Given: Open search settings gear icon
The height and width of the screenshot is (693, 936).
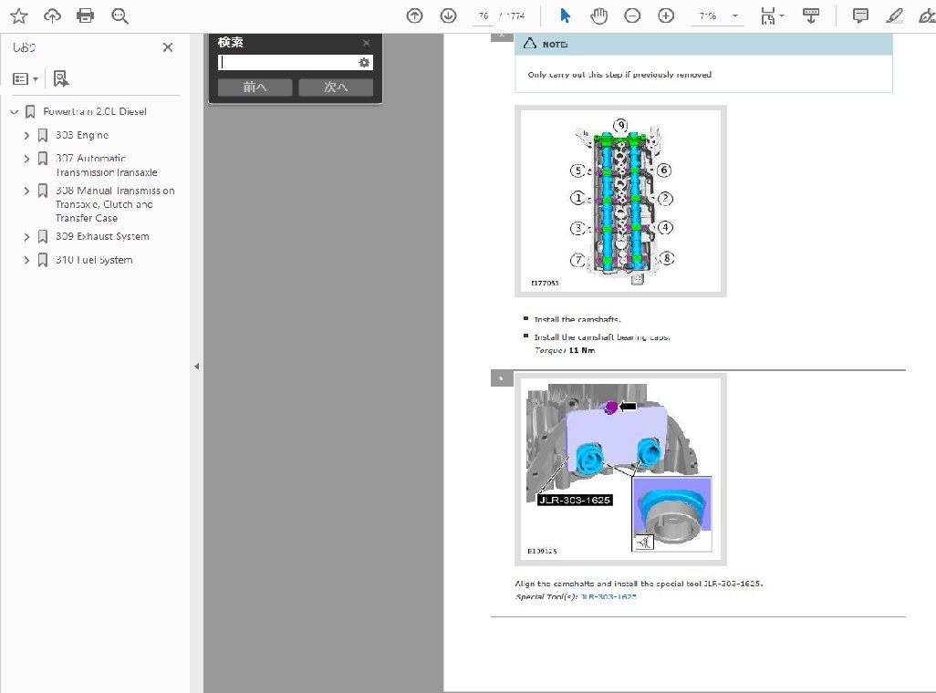Looking at the screenshot, I should (364, 62).
